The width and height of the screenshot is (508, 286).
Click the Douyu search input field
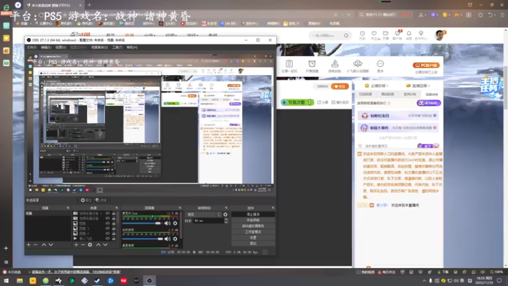(326, 36)
